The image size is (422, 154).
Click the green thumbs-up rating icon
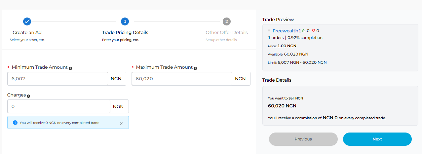click(x=304, y=31)
